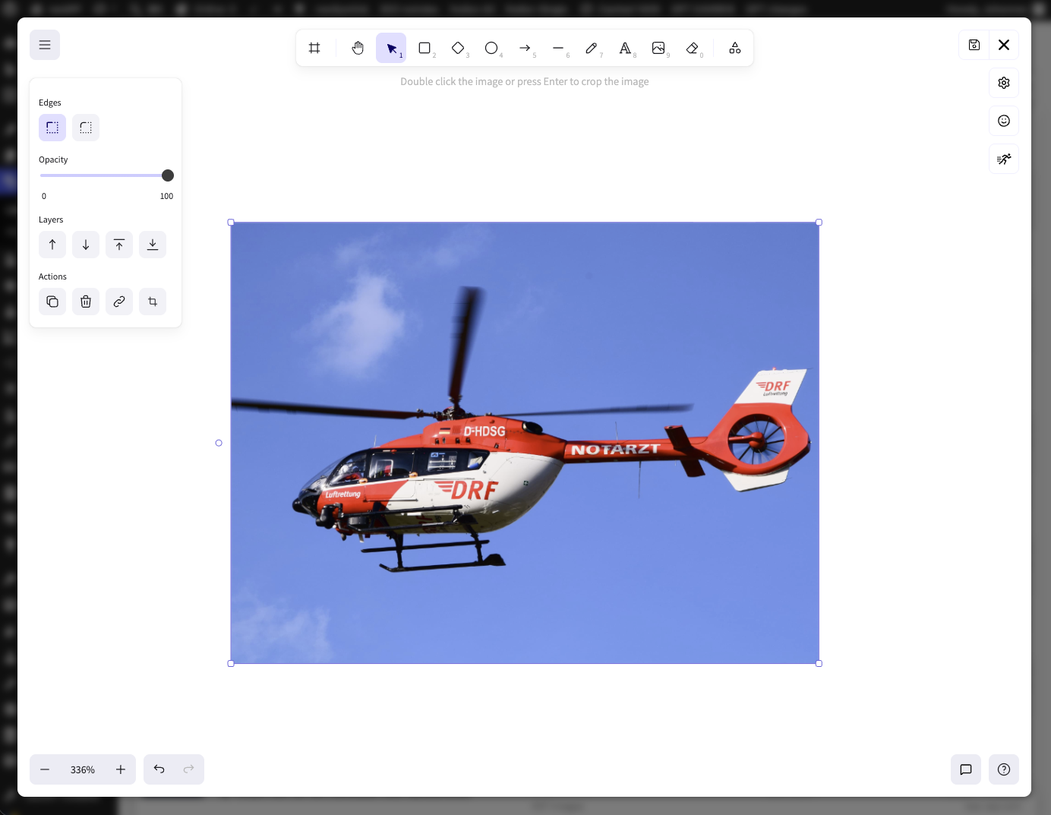Save the drawing with the disk icon
This screenshot has height=815, width=1051.
(x=974, y=45)
